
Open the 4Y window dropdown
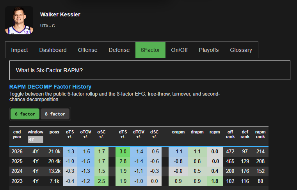pos(36,139)
